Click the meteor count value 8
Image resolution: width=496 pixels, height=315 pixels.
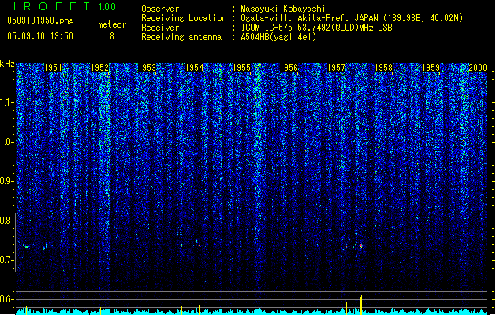pos(112,36)
